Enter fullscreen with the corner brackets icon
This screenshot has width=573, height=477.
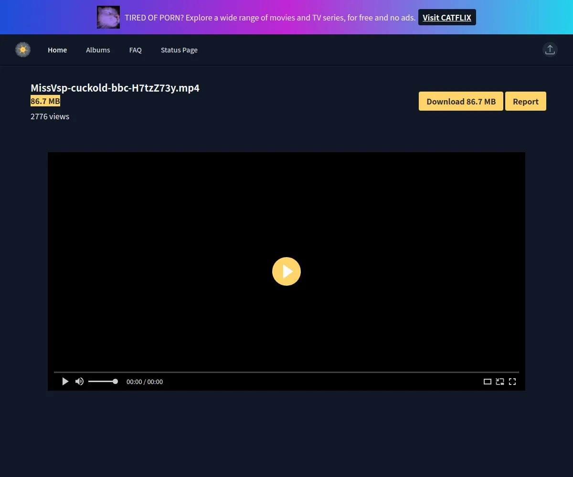point(512,382)
